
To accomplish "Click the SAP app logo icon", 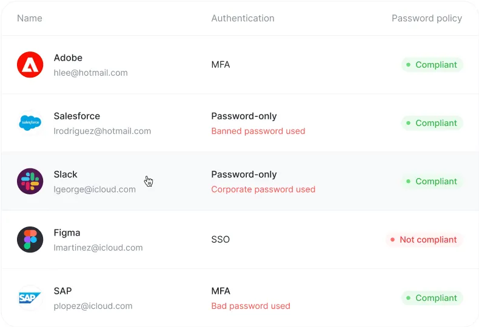I will click(x=30, y=298).
